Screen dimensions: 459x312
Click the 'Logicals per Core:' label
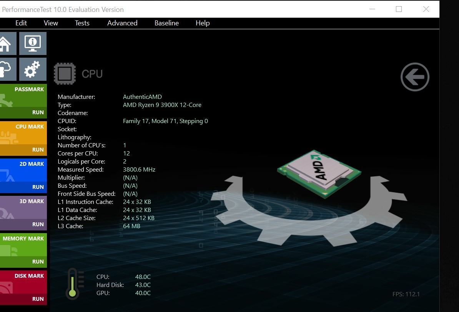tap(81, 162)
